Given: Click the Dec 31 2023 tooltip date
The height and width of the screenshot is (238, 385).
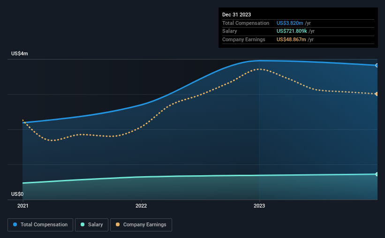Looking at the screenshot, I should [x=236, y=15].
